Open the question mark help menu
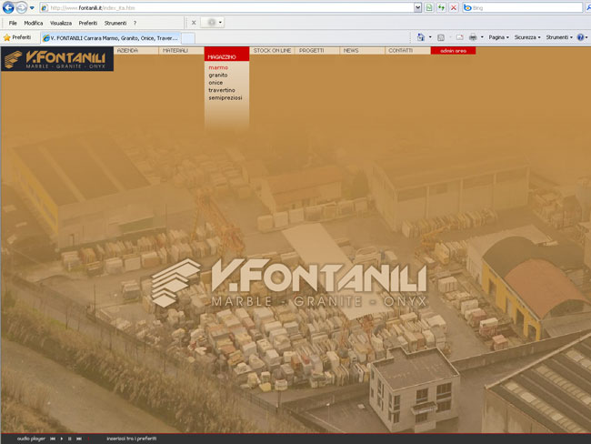The height and width of the screenshot is (444, 591). pyautogui.click(x=135, y=23)
